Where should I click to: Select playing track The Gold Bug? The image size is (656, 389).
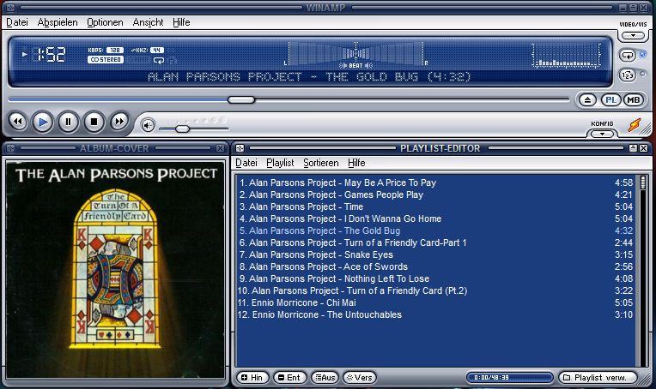435,230
